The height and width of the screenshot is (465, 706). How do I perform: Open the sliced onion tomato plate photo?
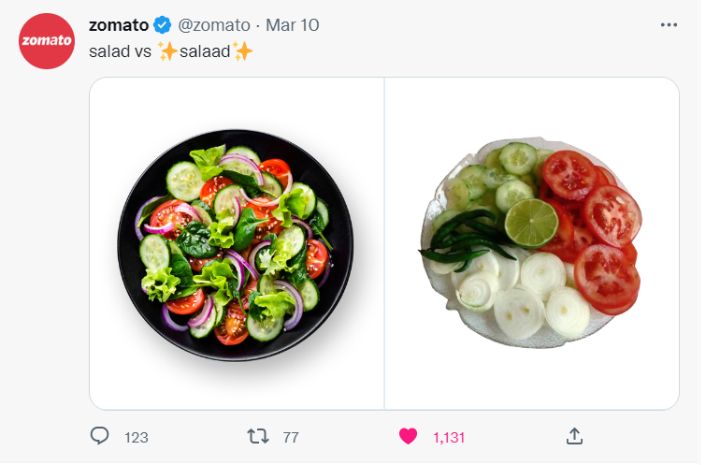[x=531, y=243]
